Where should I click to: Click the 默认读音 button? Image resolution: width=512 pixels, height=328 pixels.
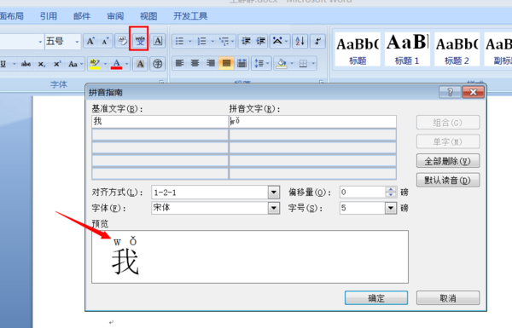(448, 180)
